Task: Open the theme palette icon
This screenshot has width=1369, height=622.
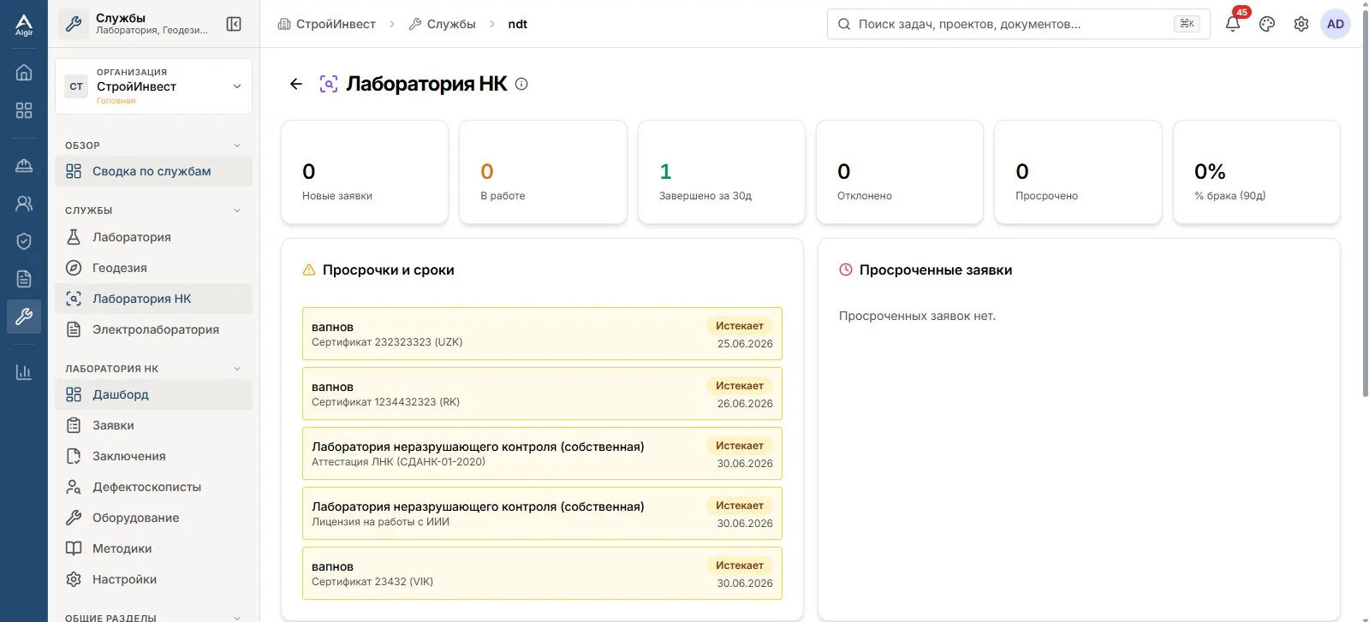Action: 1267,24
